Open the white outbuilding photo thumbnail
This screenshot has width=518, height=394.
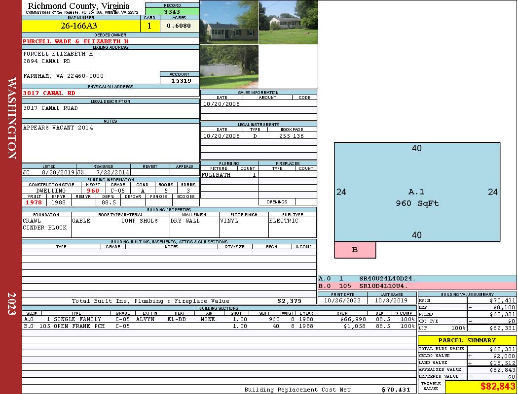229,66
